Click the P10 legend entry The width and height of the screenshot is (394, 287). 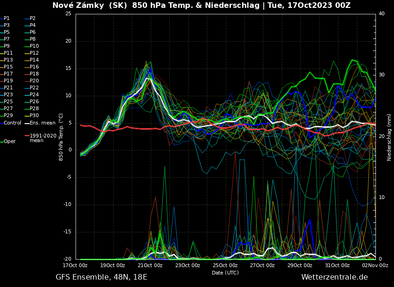point(34,46)
